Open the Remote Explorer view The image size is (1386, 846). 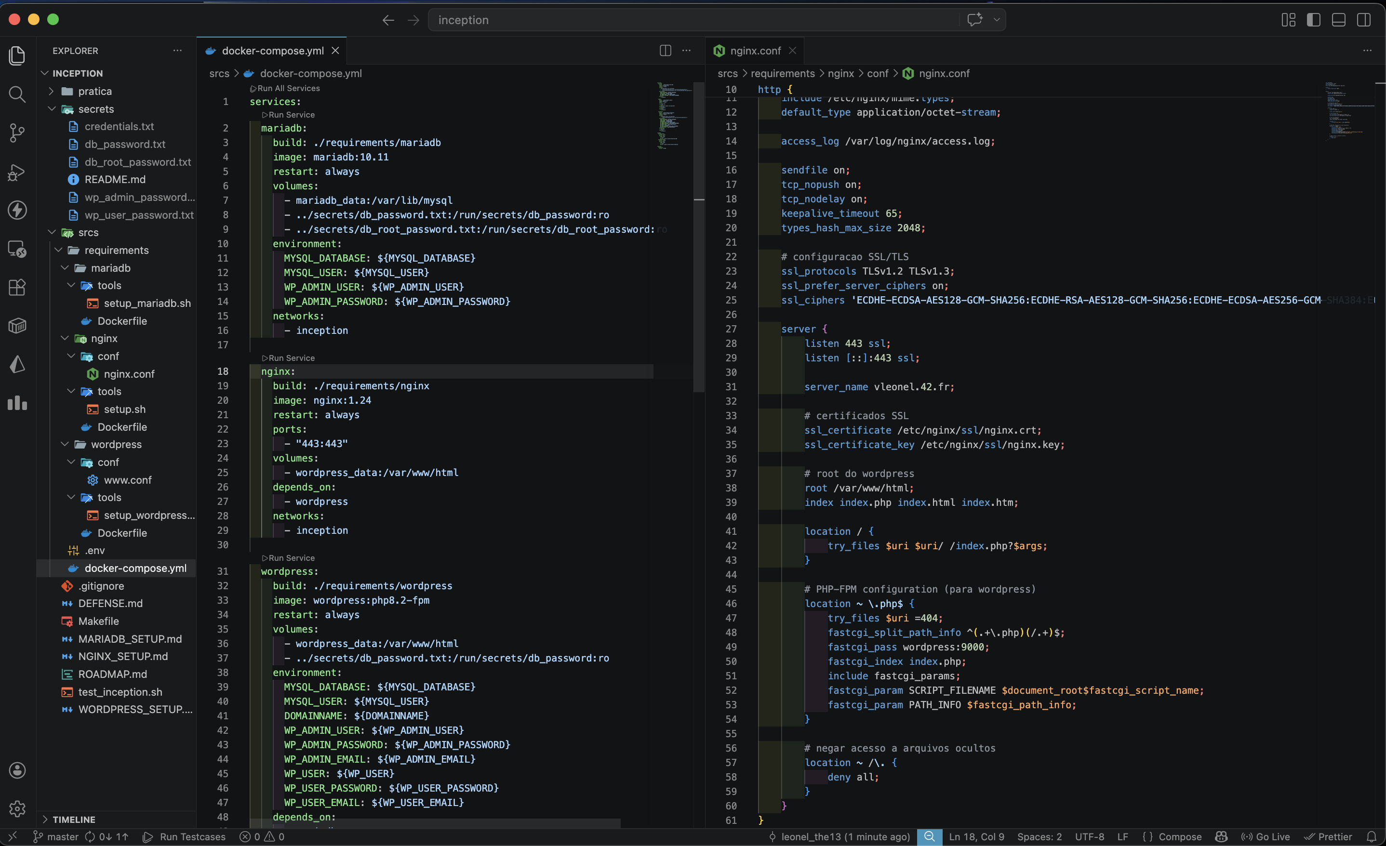[x=17, y=249]
